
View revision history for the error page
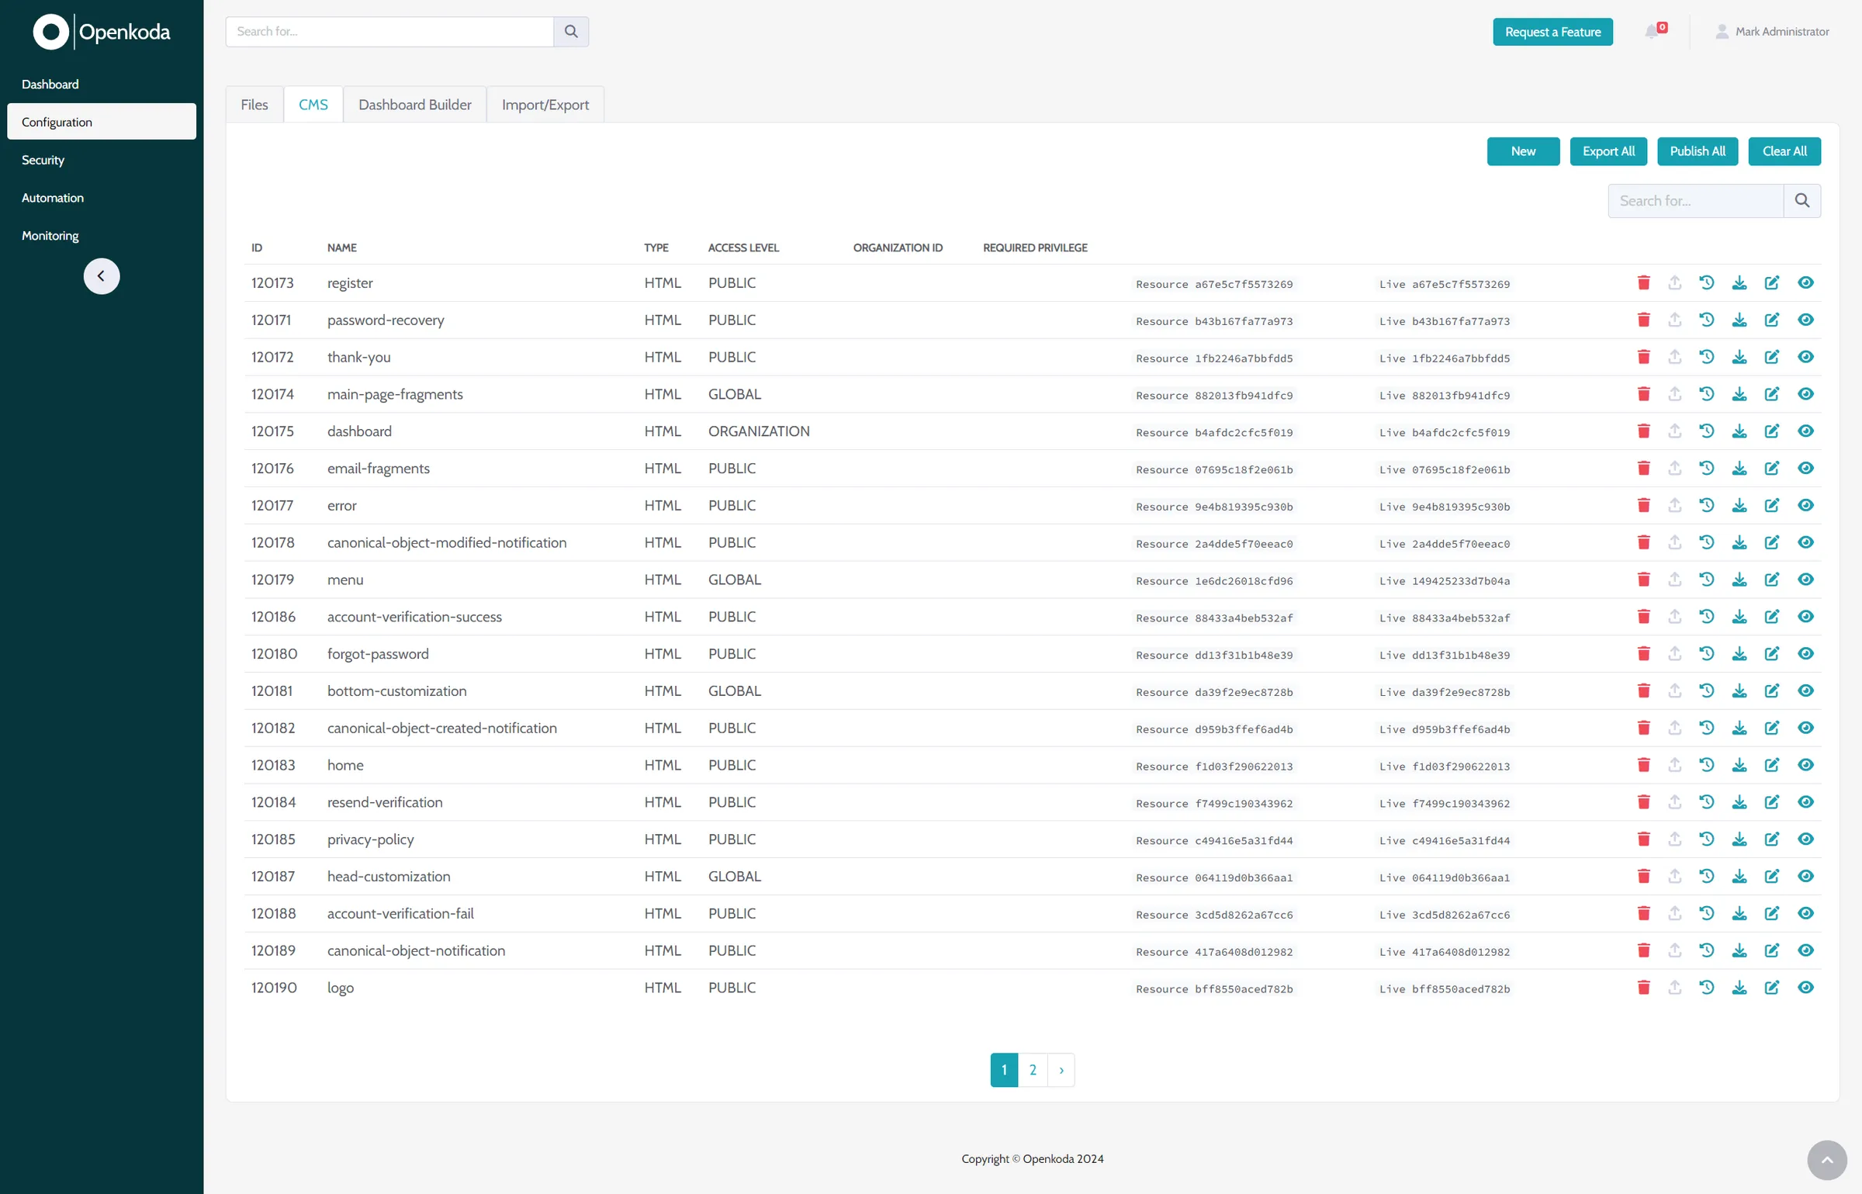[1707, 505]
